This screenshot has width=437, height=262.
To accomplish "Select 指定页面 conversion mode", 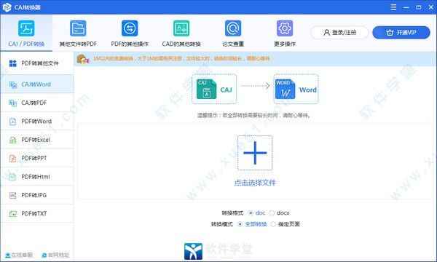I will point(273,224).
